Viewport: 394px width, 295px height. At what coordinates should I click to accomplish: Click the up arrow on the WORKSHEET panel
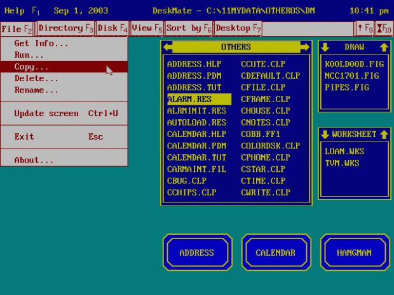click(x=383, y=134)
